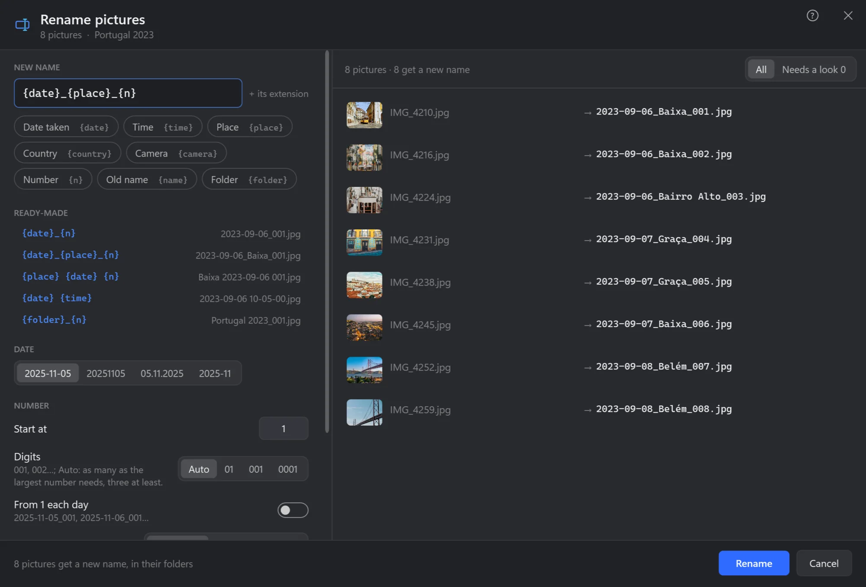Select IMG_4216.jpg thumbnail
Viewport: 866px width, 587px height.
click(x=364, y=157)
